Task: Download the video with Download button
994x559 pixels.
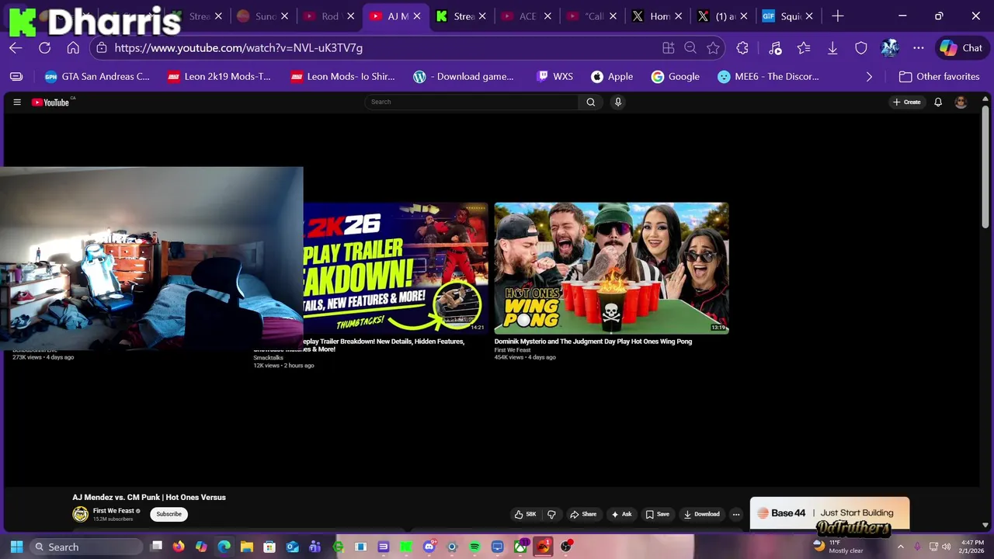Action: pos(702,514)
